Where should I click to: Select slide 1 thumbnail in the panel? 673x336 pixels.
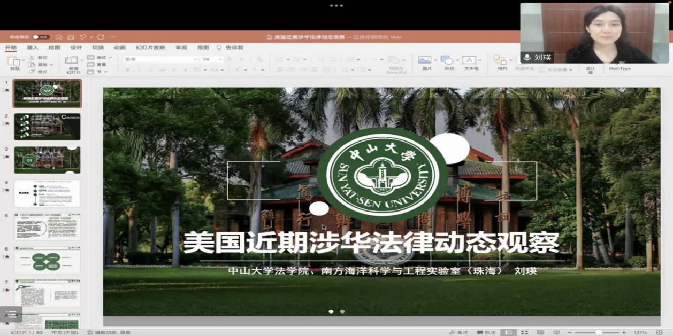click(47, 93)
